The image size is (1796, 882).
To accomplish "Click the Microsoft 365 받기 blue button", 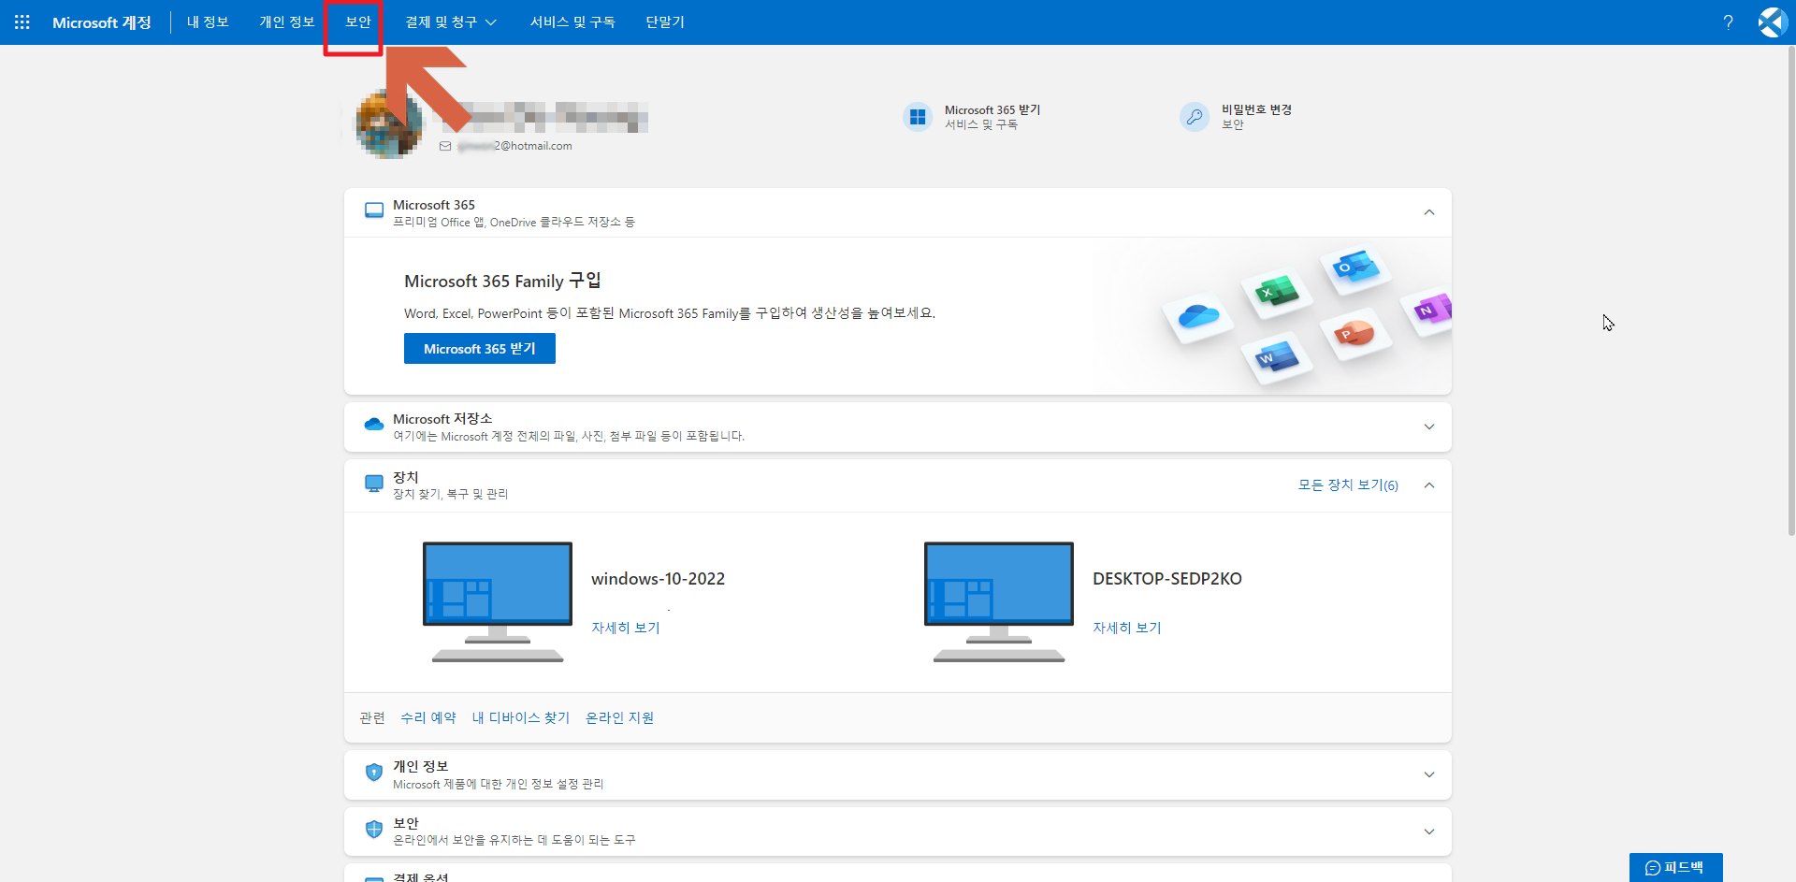I will [480, 349].
